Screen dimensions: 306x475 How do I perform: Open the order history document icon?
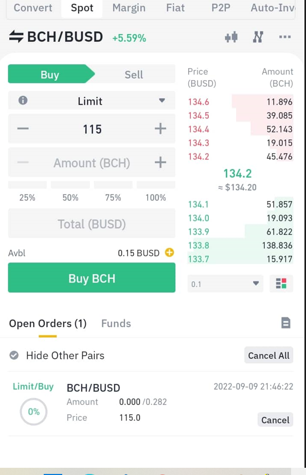(286, 323)
